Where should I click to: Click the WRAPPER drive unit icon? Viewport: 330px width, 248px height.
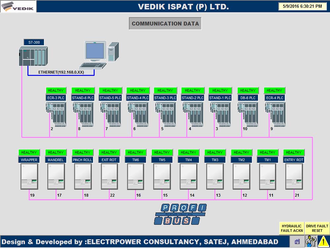[29, 177]
